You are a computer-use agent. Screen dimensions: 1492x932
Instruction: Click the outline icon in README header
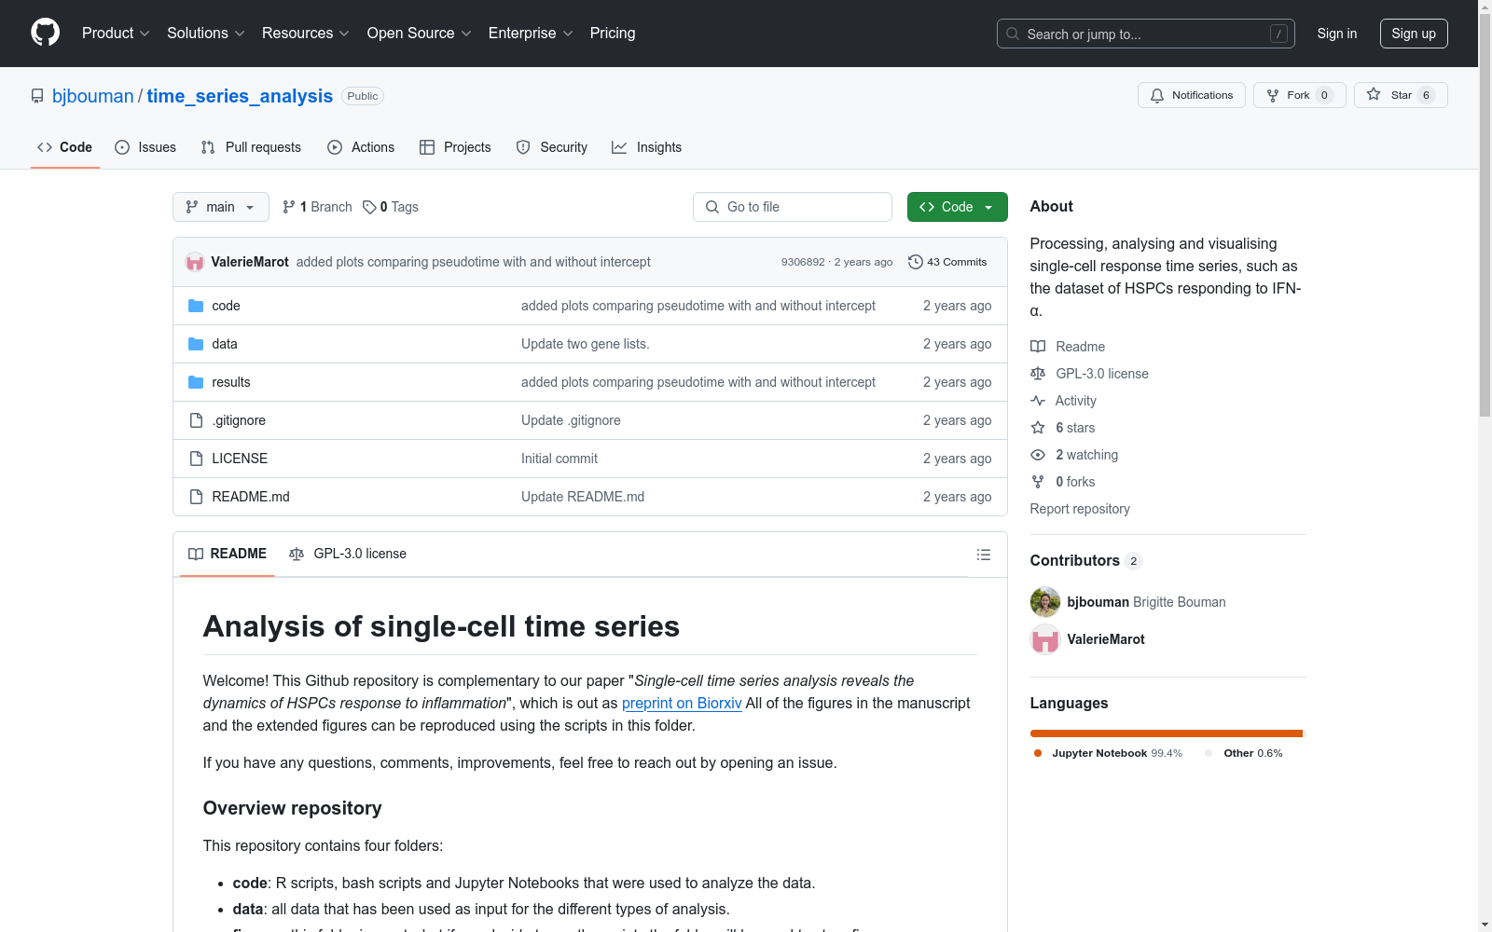(983, 555)
